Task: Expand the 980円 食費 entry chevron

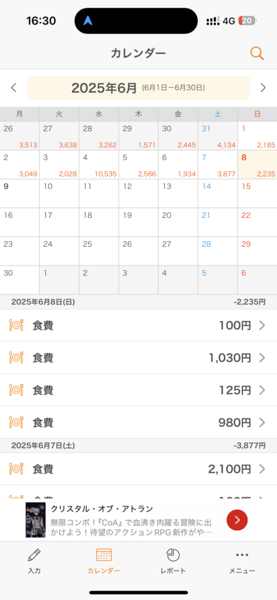Action: tap(262, 422)
